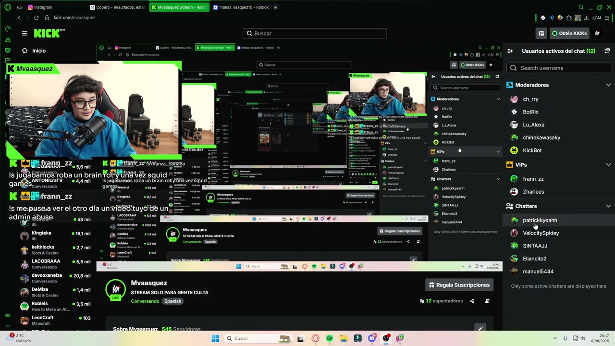Screen dimensions: 615x346
Task: Open the browser tab search magnifier
Action: 581,7
